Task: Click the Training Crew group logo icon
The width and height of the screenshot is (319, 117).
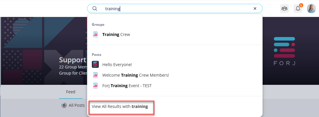Action: pyautogui.click(x=95, y=35)
